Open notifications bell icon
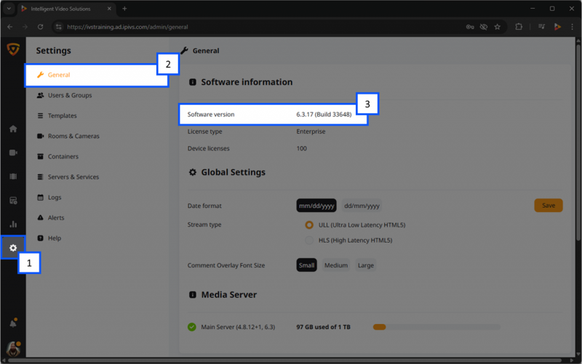The image size is (582, 364). 13,323
